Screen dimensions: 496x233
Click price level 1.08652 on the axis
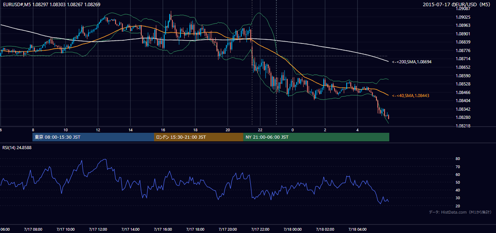[463, 67]
